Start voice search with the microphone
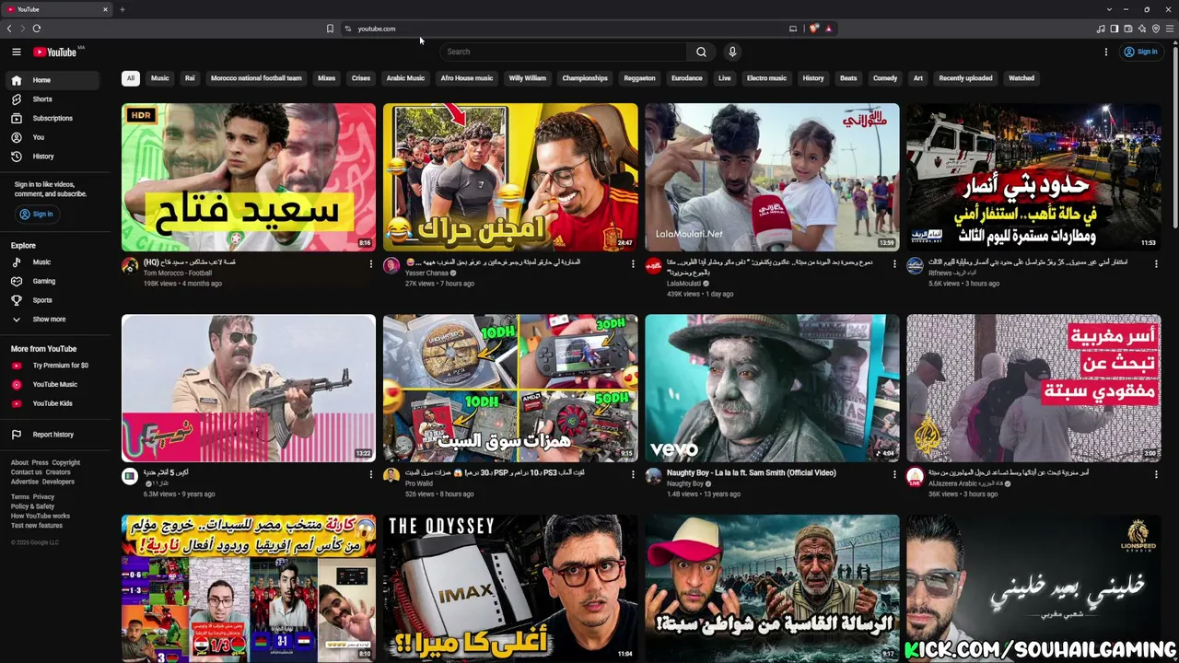The image size is (1179, 663). click(x=732, y=52)
